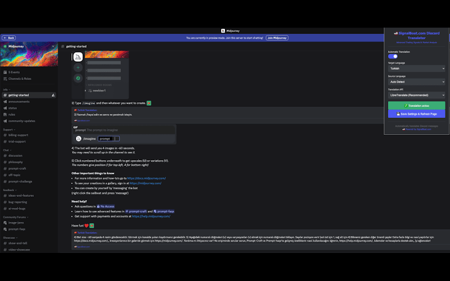Open the prompt-craft channel in sidebar
The image size is (450, 281).
(x=17, y=168)
